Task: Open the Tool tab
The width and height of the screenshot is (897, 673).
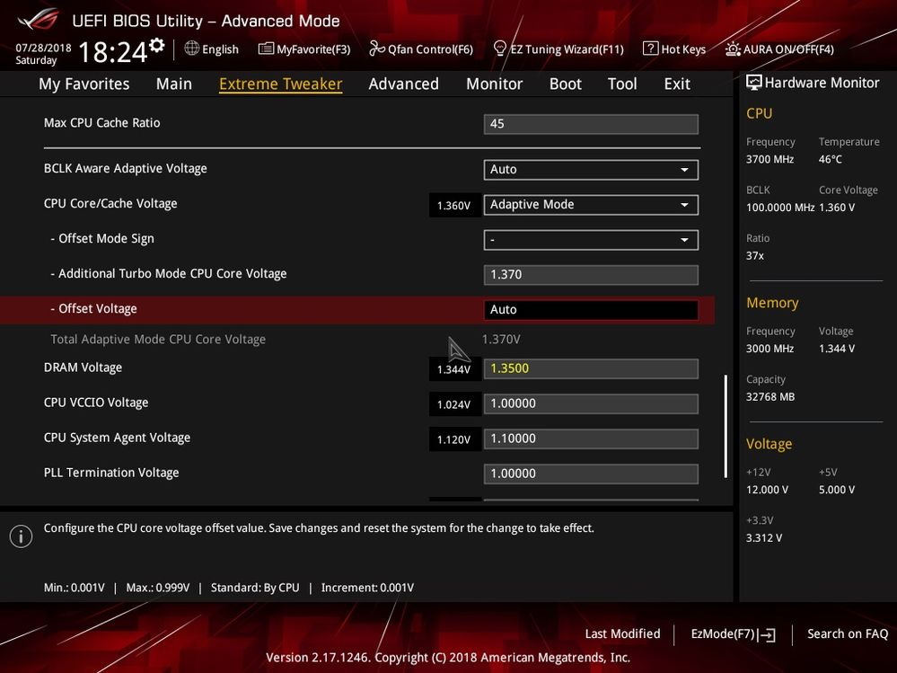Action: (x=622, y=84)
